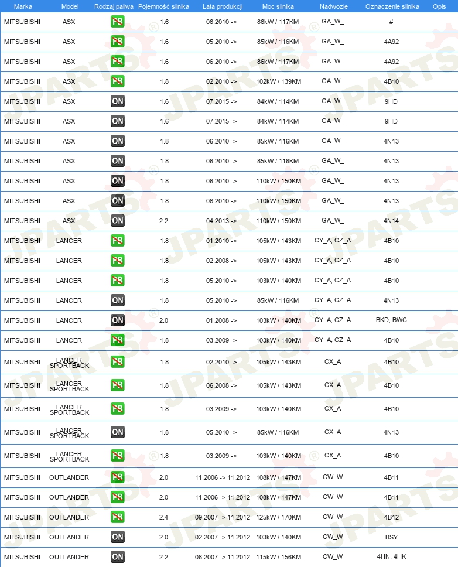Click the 'Marka' column header

[23, 6]
